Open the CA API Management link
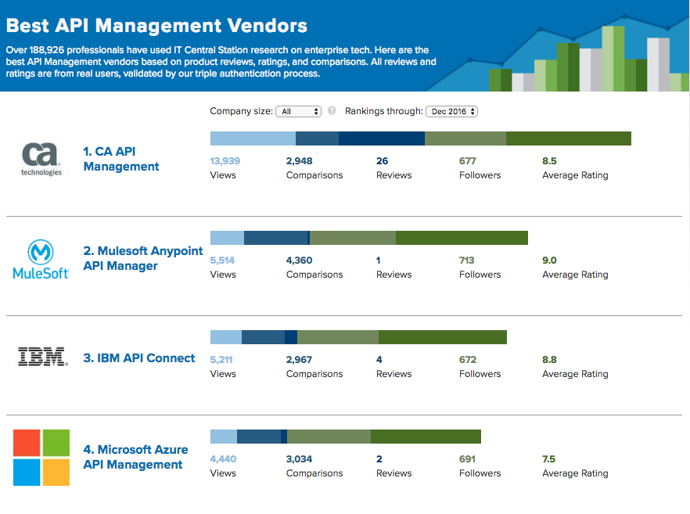690x514 pixels. 121,159
